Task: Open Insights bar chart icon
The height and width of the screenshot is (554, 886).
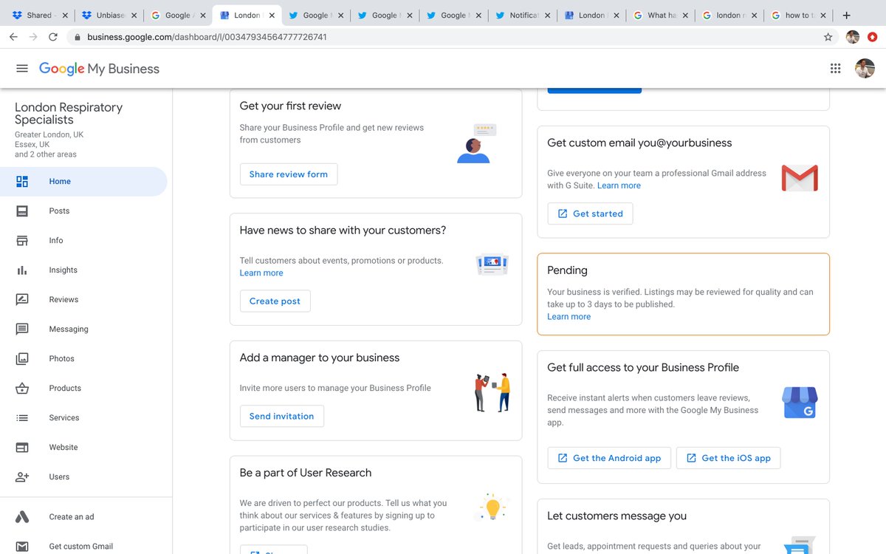Action: coord(22,270)
